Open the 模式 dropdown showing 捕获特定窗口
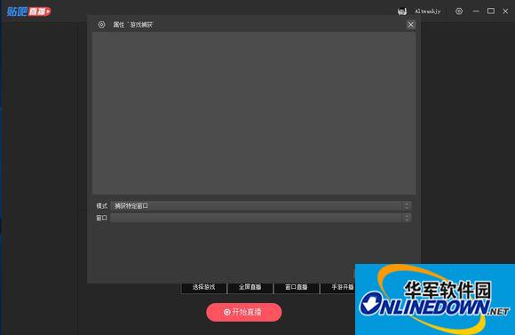515x335 pixels. (x=261, y=206)
